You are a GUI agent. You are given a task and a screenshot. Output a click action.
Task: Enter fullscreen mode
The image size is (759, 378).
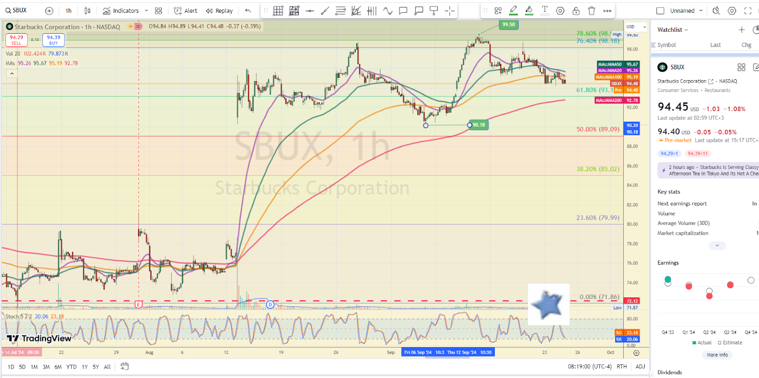tap(748, 11)
